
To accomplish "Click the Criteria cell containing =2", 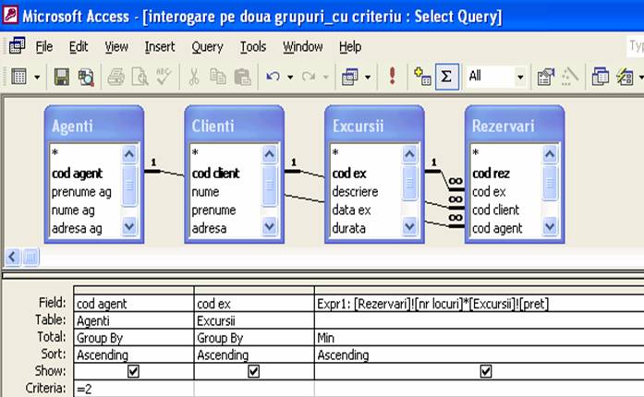I will tap(133, 390).
